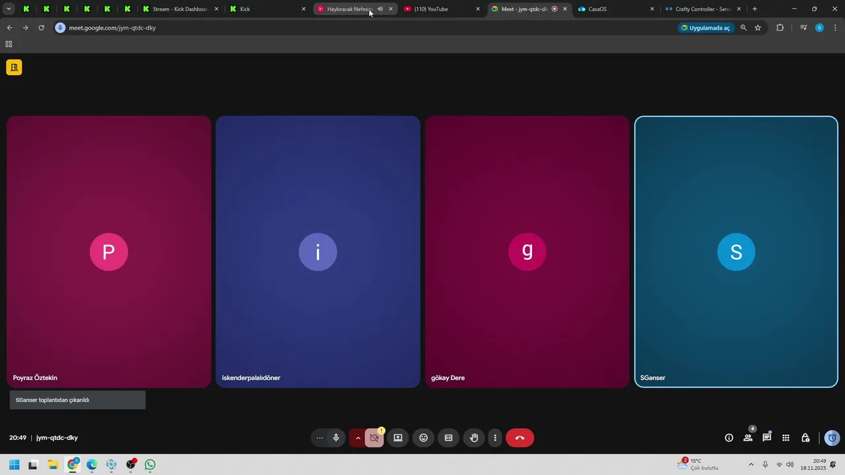
Task: Select gökay Dere's participant tile
Action: [x=527, y=251]
